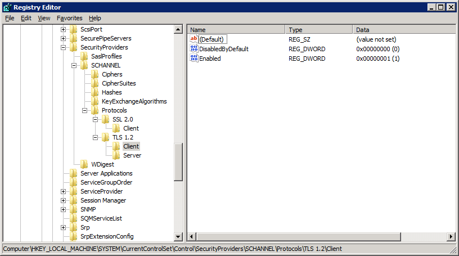Select the Ciphers folder icon
Screen dimensions: 459x256
pos(95,74)
